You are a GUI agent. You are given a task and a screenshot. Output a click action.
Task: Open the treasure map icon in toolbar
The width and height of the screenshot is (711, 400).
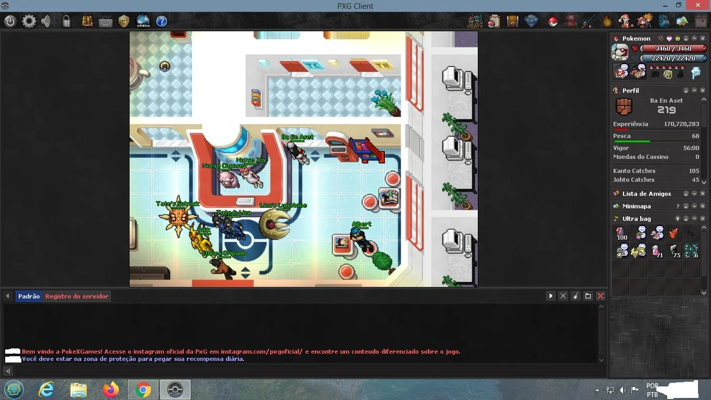87,21
